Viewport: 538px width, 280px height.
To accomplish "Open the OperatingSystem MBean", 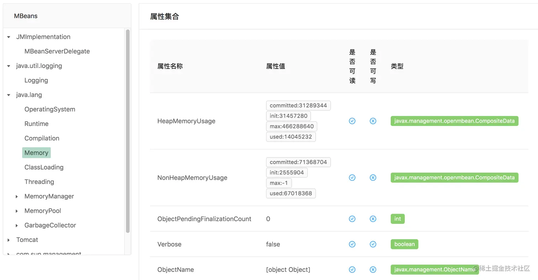I will 50,109.
